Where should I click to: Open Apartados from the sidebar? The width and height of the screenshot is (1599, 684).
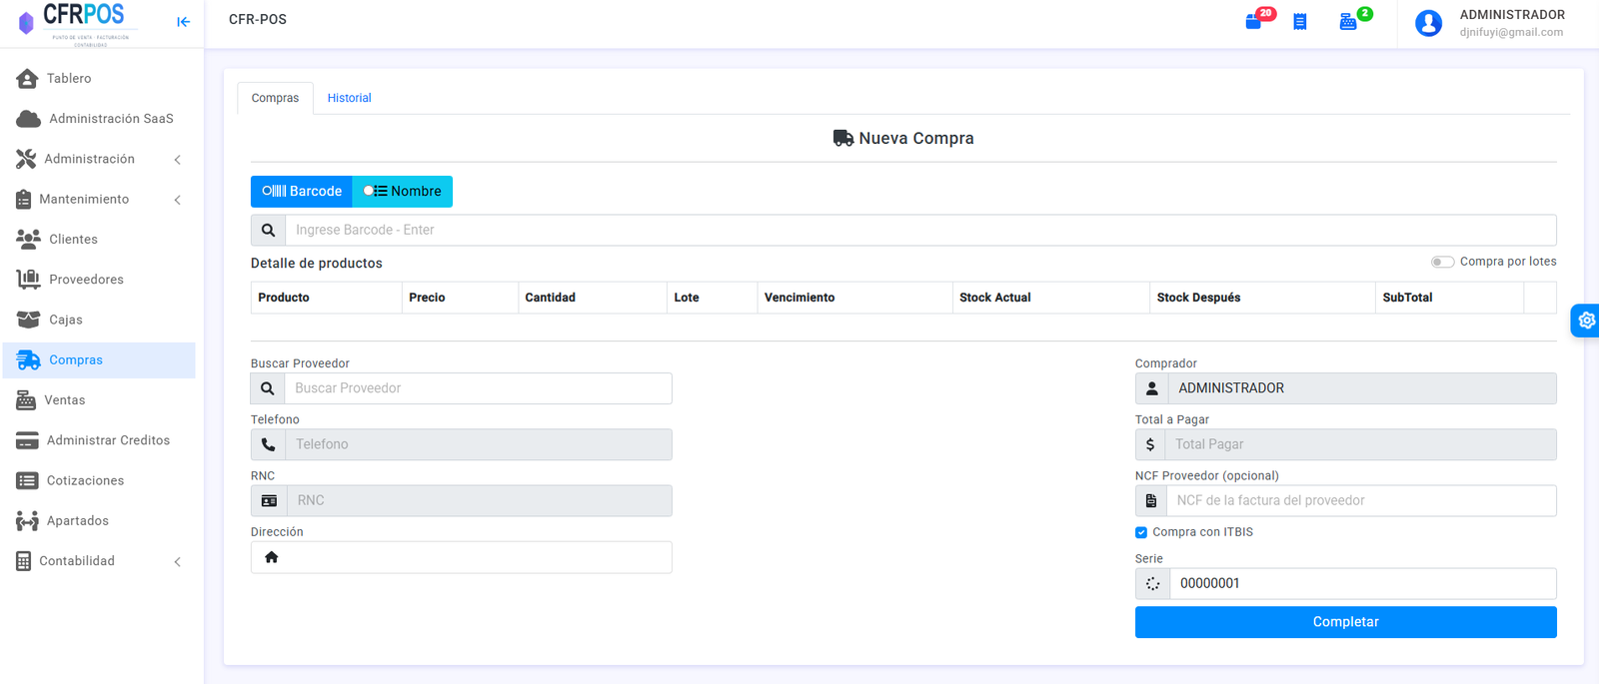click(99, 521)
